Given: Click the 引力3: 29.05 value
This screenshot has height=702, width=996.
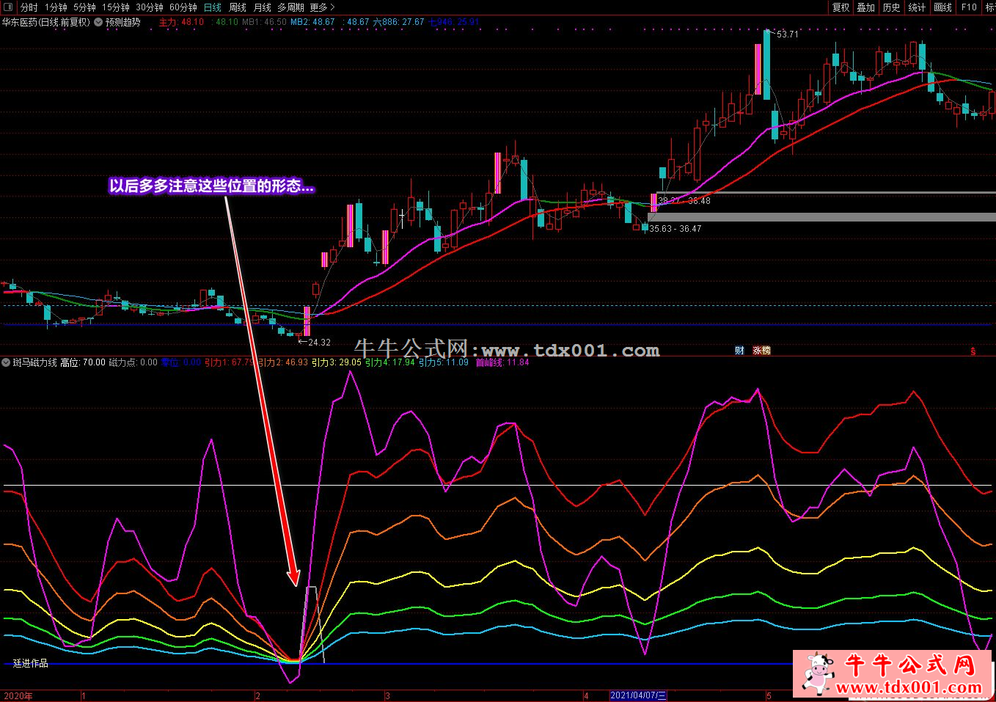Looking at the screenshot, I should click(x=337, y=362).
